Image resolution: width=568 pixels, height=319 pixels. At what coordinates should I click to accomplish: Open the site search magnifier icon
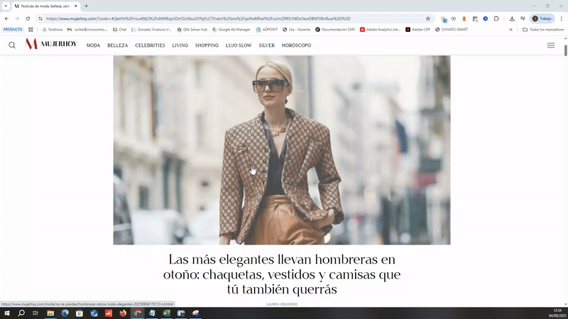pos(12,45)
